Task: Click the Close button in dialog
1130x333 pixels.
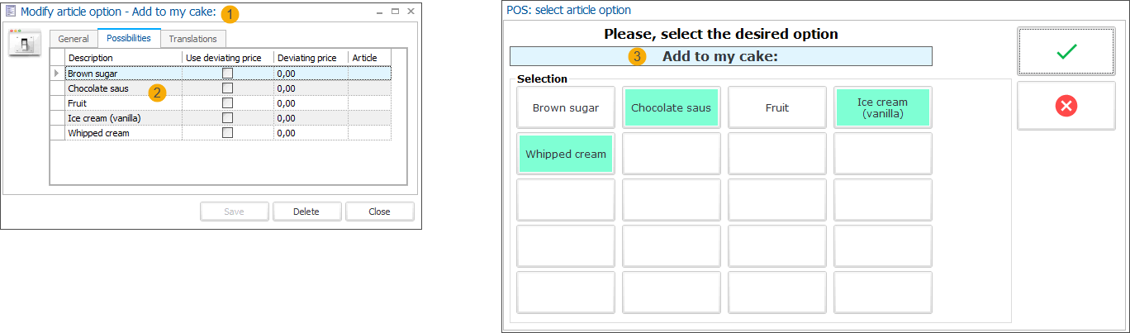Action: (379, 212)
